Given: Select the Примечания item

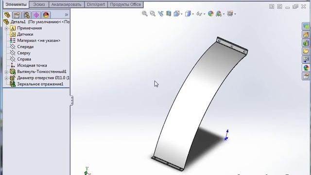Looking at the screenshot, I should pos(29,28).
